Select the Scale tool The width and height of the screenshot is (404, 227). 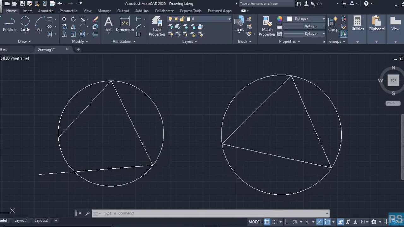[73, 34]
